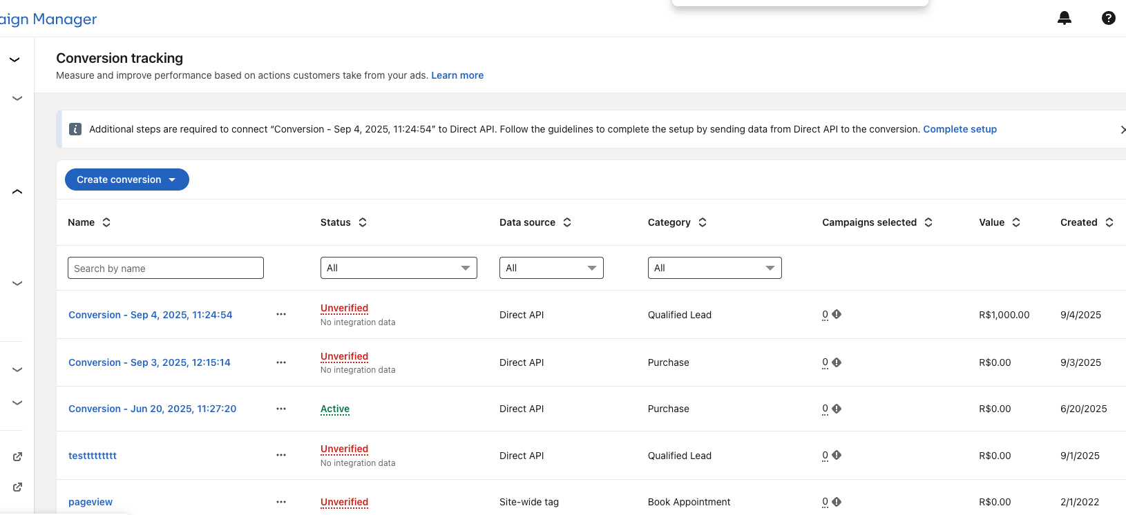This screenshot has height=515, width=1126.
Task: Open the Status filter dropdown
Action: (x=399, y=268)
